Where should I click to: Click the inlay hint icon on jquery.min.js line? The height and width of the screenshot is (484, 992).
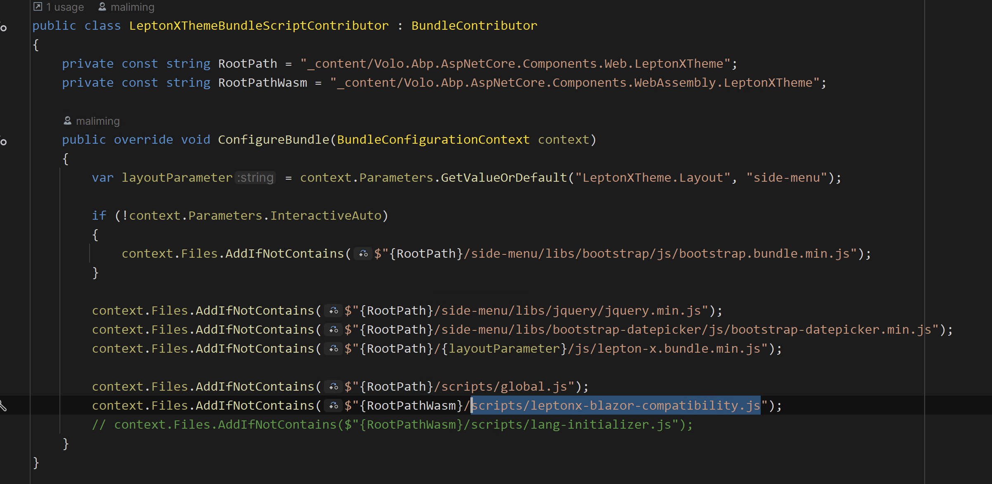(x=333, y=311)
